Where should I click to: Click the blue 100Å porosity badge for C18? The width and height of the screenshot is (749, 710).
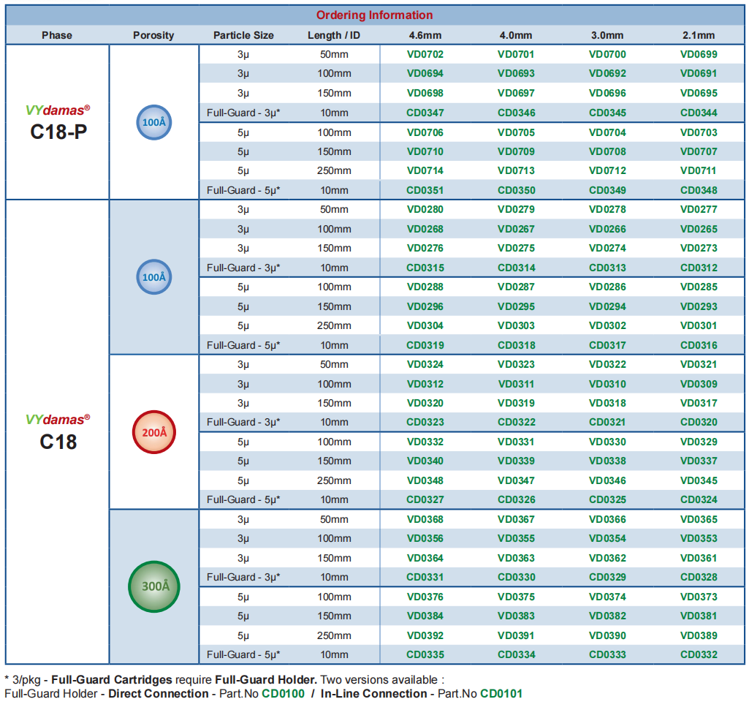153,277
